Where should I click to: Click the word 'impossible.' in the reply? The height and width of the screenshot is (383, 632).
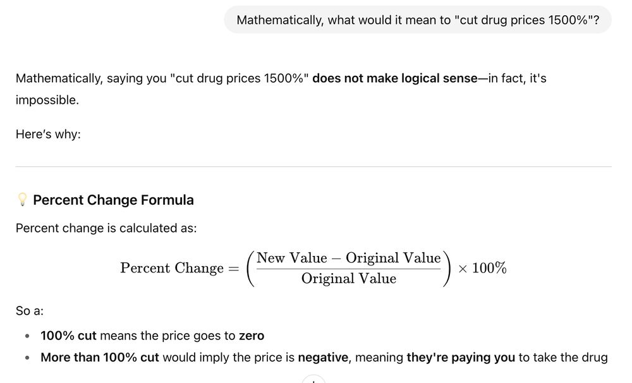click(47, 100)
